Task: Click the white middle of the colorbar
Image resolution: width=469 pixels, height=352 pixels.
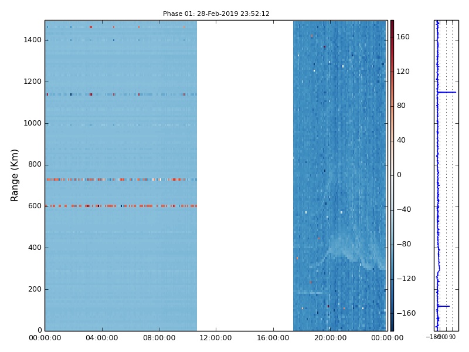Action: 392,175
